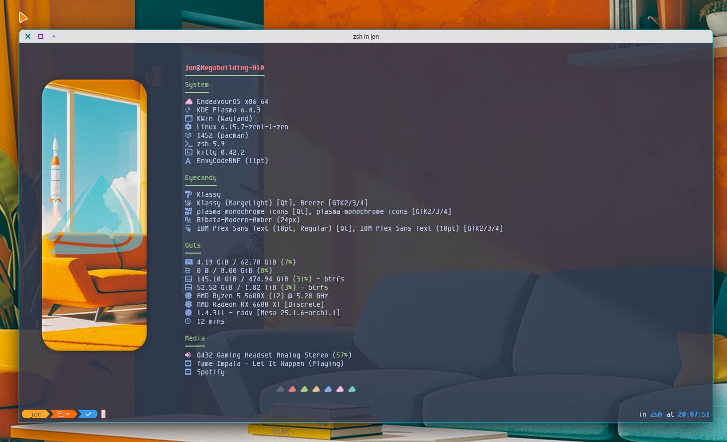Click the pink color palette marker
Screen dimensions: 727x442
click(x=340, y=389)
